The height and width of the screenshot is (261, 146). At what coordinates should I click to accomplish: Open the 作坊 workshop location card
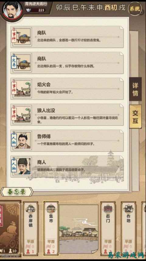(x=128, y=228)
